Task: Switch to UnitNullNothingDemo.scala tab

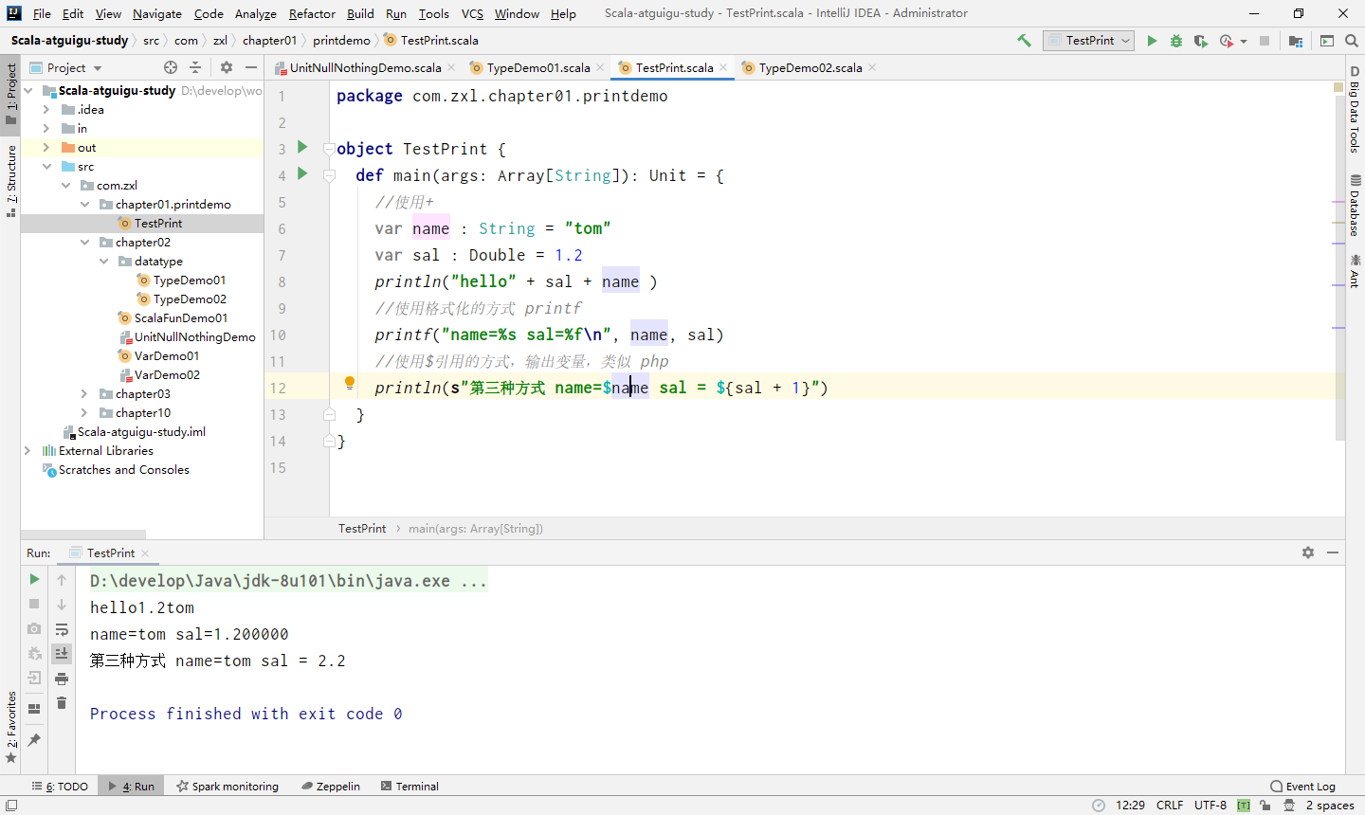Action: (x=365, y=67)
